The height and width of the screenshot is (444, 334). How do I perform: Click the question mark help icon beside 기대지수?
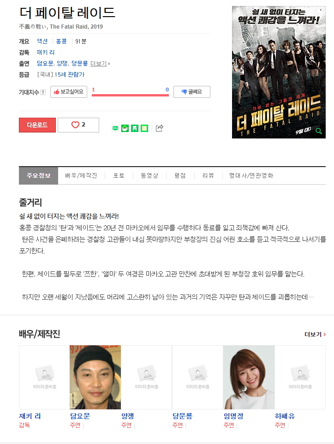point(43,92)
